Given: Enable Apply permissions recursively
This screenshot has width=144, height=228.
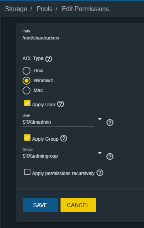Looking at the screenshot, I should [x=27, y=172].
